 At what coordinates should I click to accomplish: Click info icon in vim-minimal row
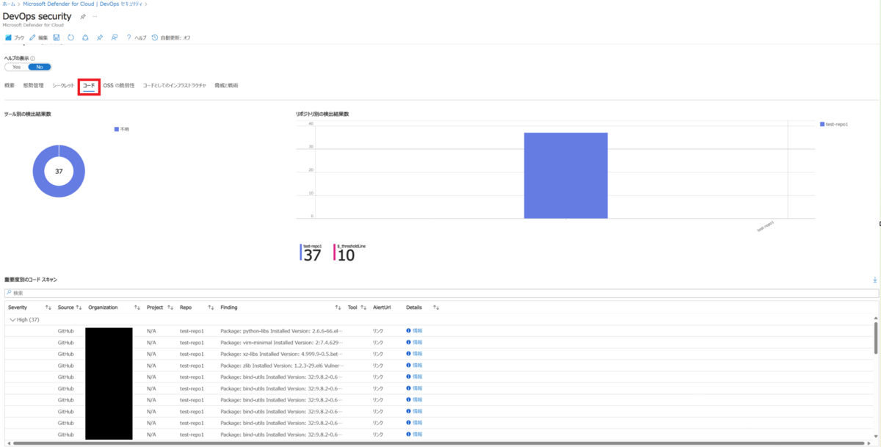tap(408, 342)
